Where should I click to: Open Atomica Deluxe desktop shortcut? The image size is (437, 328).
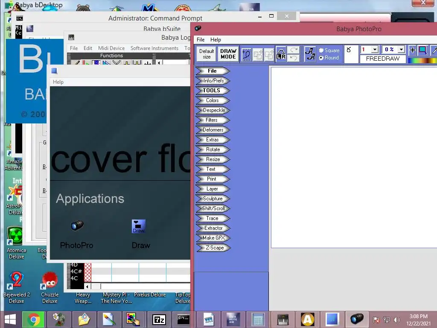[x=17, y=243]
